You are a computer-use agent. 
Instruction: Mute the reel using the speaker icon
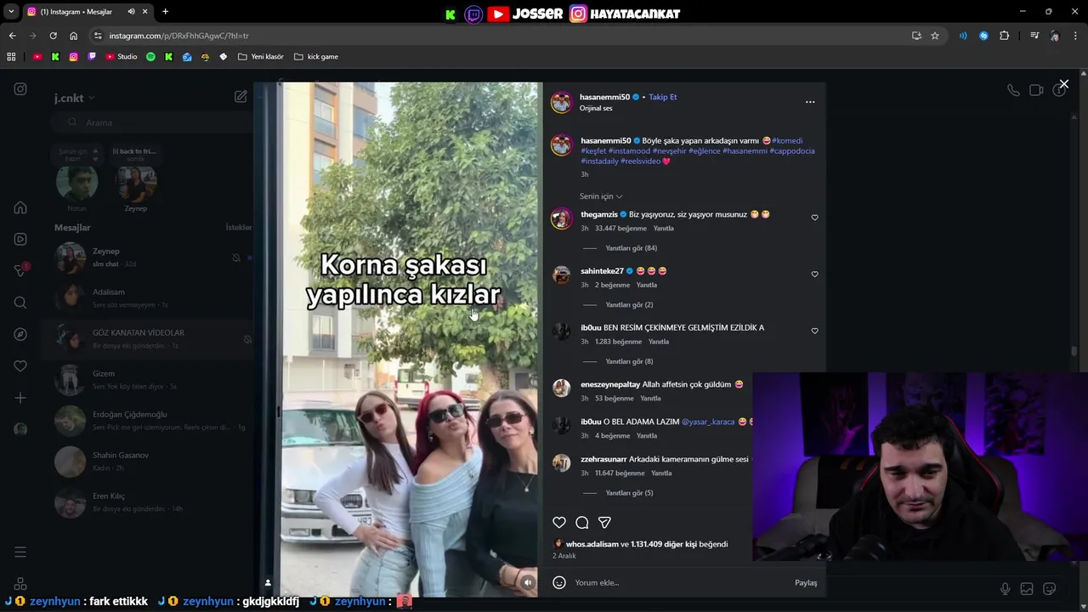coord(528,582)
